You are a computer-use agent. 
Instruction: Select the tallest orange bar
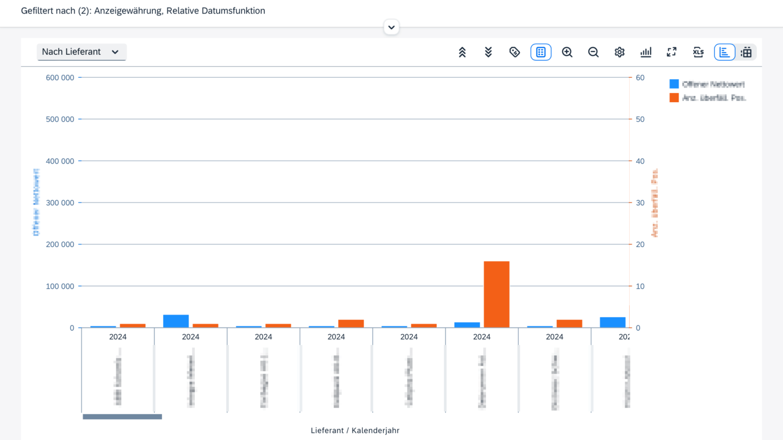click(x=496, y=294)
